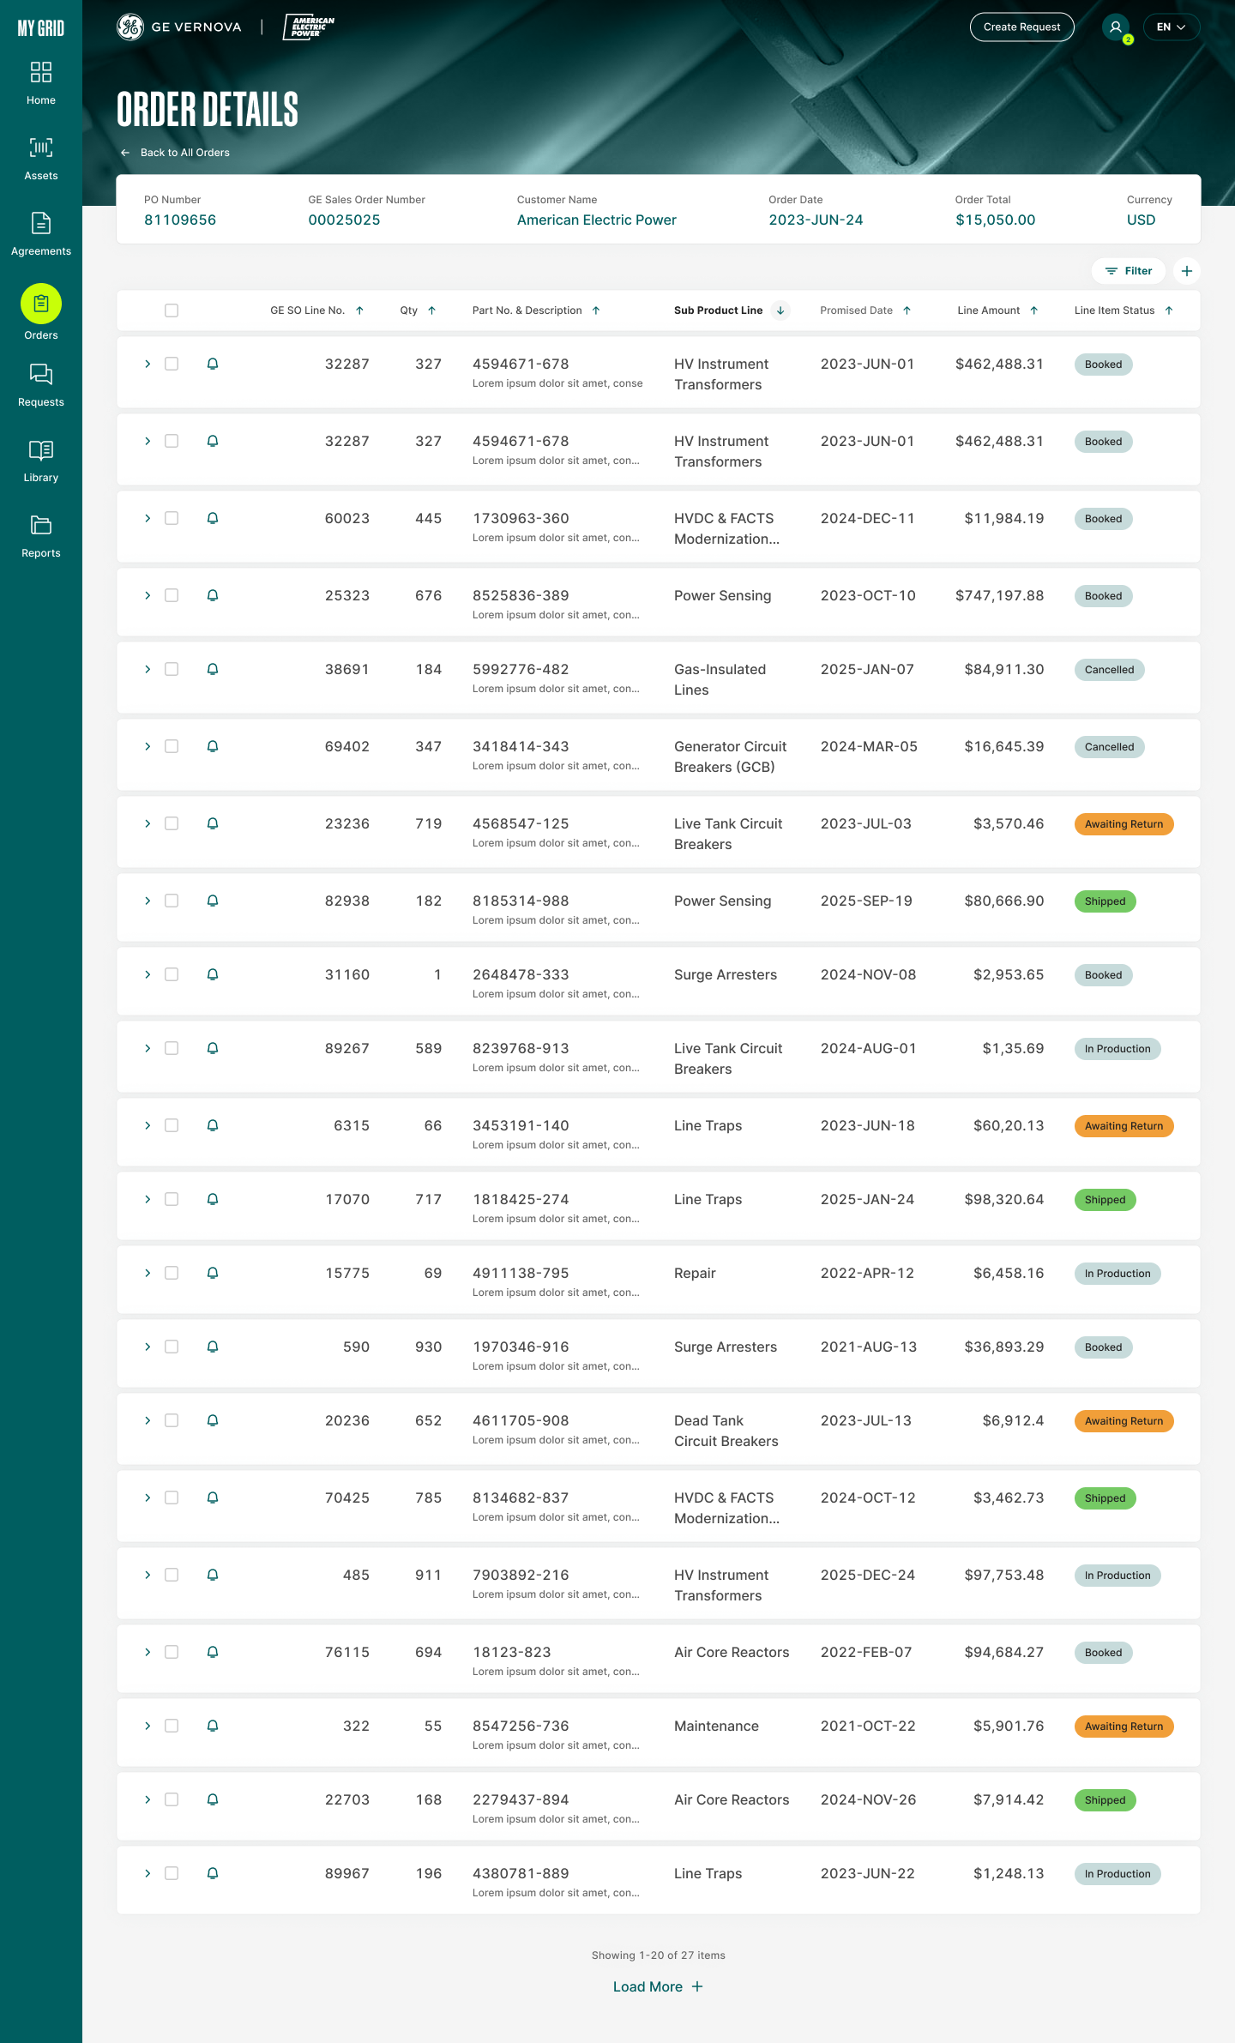Click the American Electric Power logo
The image size is (1235, 2043).
(x=309, y=27)
